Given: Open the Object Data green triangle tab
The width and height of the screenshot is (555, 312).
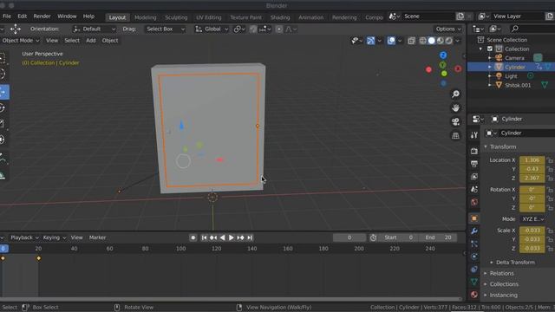Looking at the screenshot, I should (474, 282).
